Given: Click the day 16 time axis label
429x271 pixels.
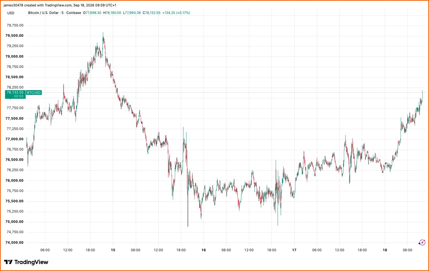Looking at the screenshot, I should [x=204, y=250].
